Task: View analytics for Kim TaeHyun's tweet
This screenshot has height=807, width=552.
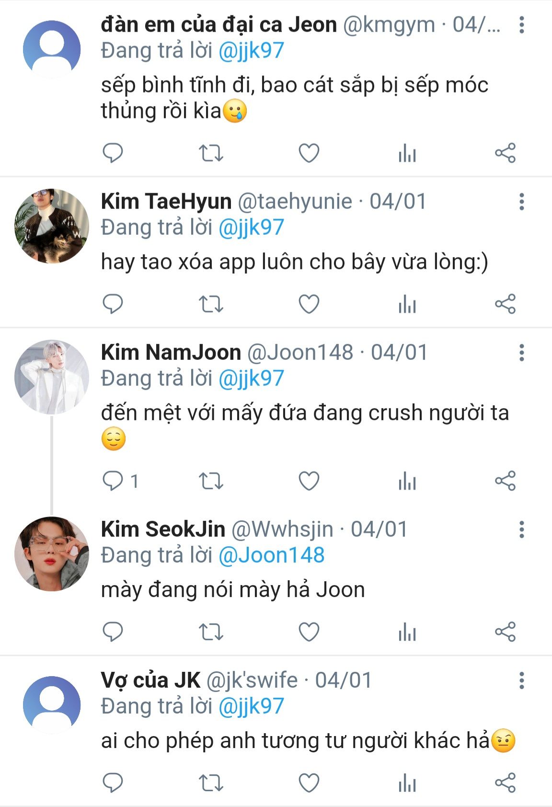Action: tap(407, 304)
